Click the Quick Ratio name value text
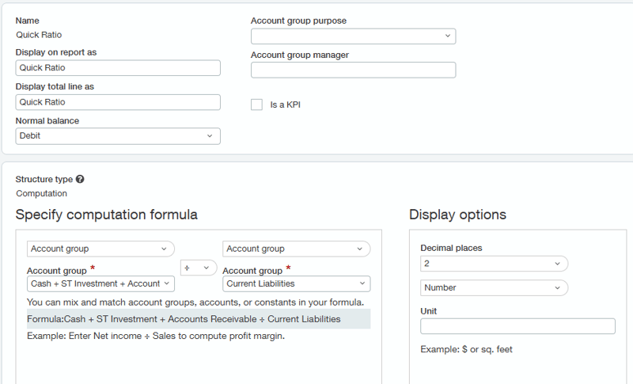Image resolution: width=633 pixels, height=384 pixels. pos(39,35)
